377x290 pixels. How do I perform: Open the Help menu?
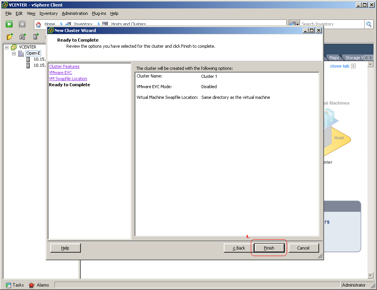pos(114,13)
